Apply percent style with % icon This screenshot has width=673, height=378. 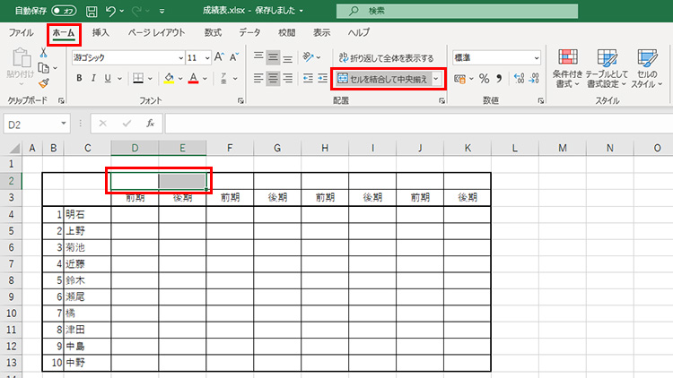tap(484, 79)
